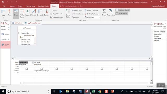Click the Caption property field

click(x=160, y=40)
